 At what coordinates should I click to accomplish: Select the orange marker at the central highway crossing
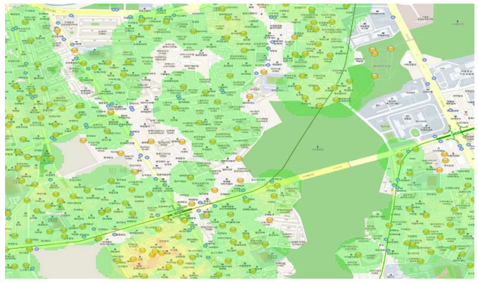pyautogui.click(x=192, y=204)
